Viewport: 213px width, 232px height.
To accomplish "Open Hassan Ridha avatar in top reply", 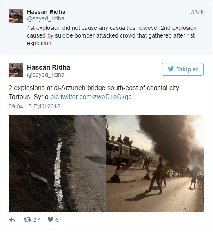I will 16,16.
